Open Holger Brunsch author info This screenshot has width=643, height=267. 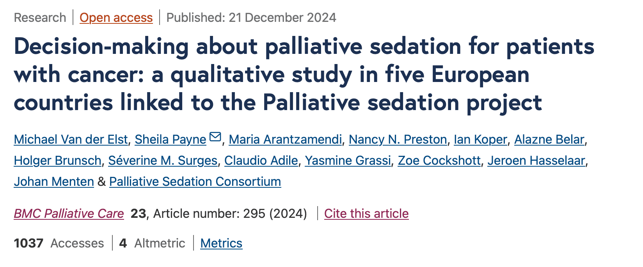tap(58, 160)
